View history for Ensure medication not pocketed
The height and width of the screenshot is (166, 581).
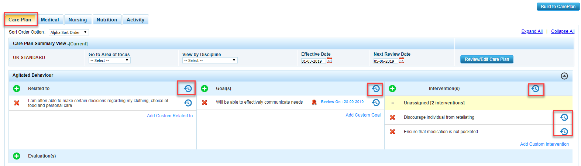point(564,131)
